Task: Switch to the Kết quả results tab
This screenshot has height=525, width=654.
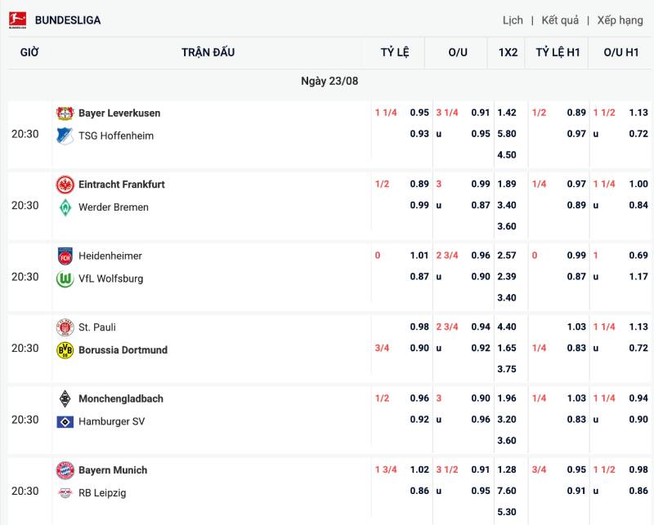Action: click(560, 20)
